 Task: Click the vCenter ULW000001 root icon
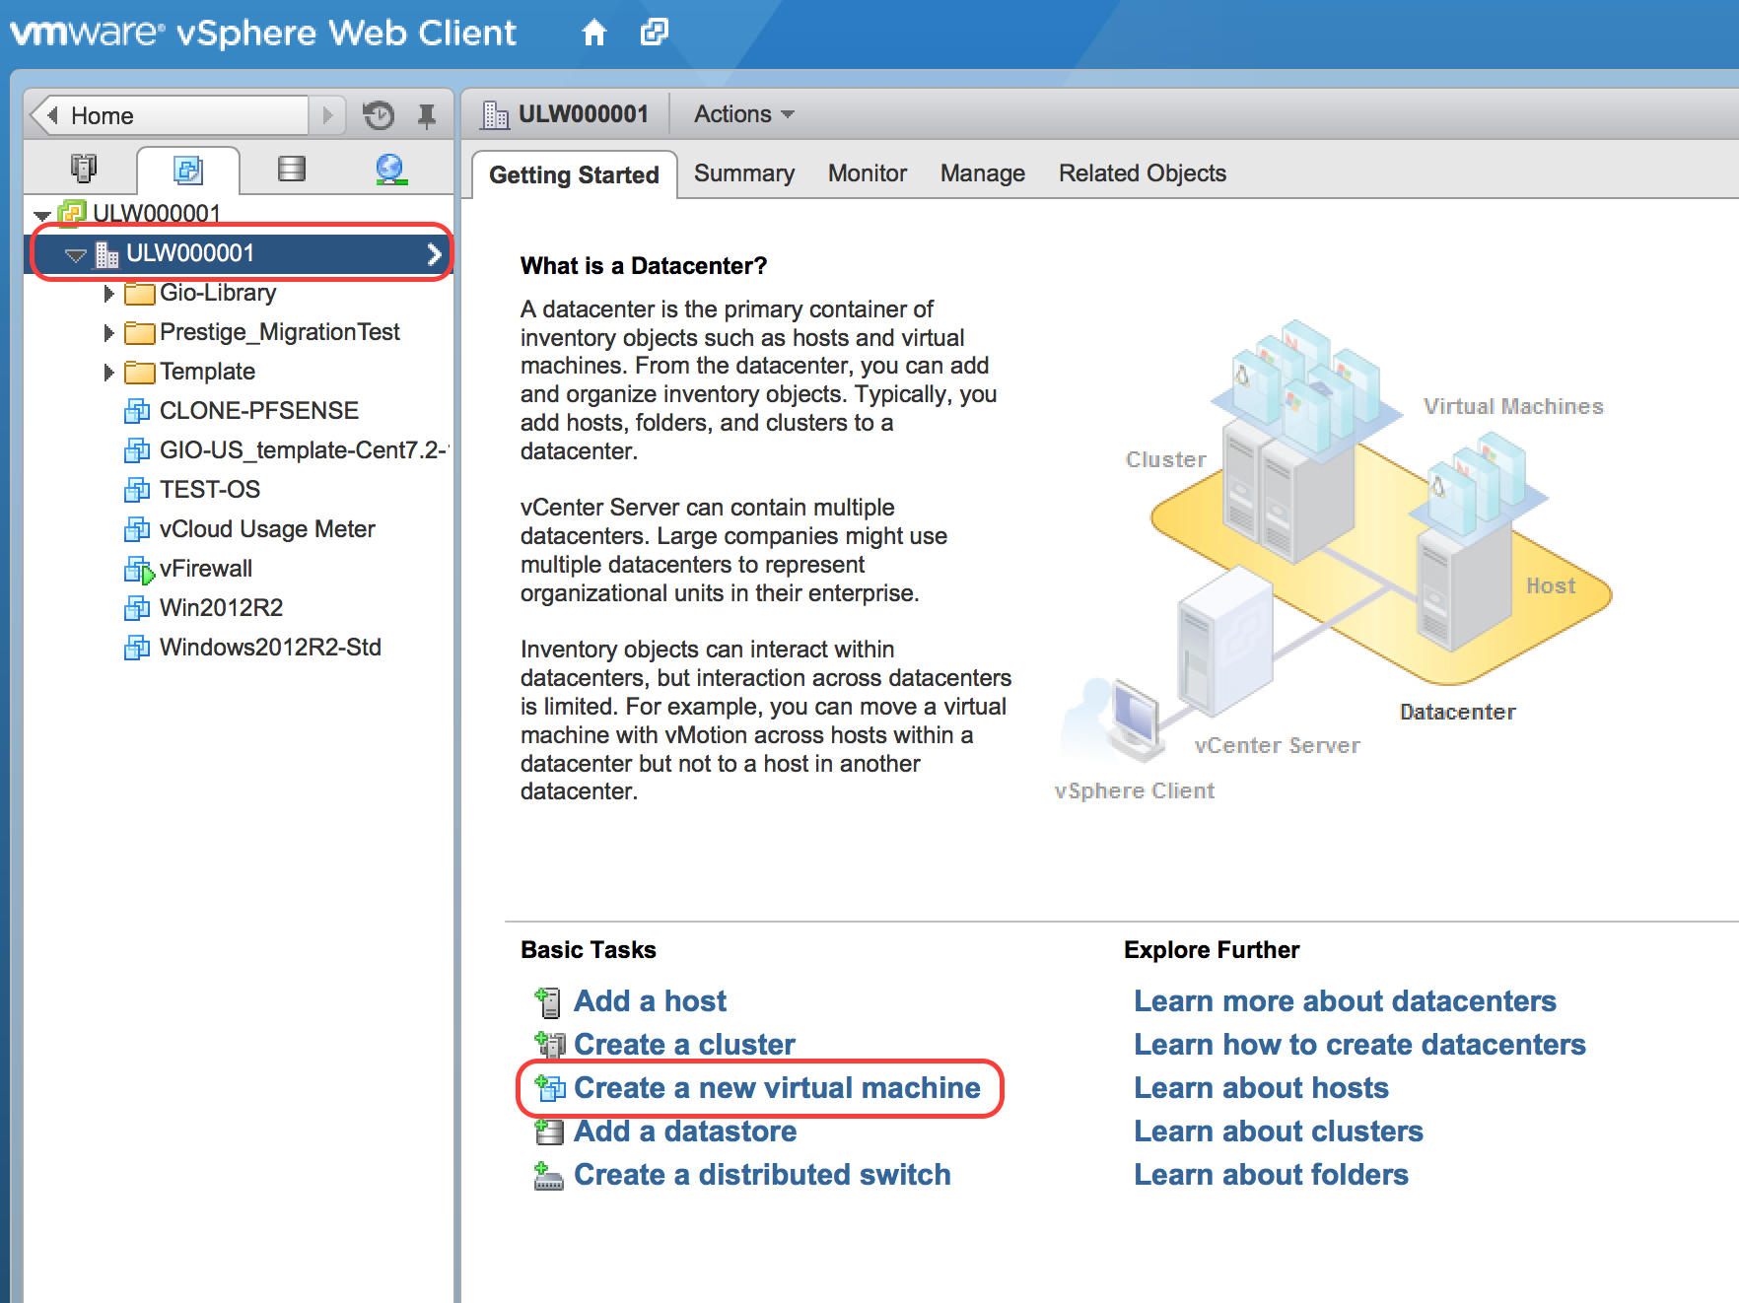click(72, 212)
